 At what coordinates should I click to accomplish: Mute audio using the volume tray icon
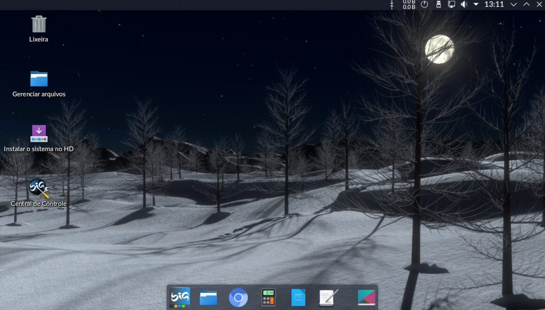click(463, 5)
